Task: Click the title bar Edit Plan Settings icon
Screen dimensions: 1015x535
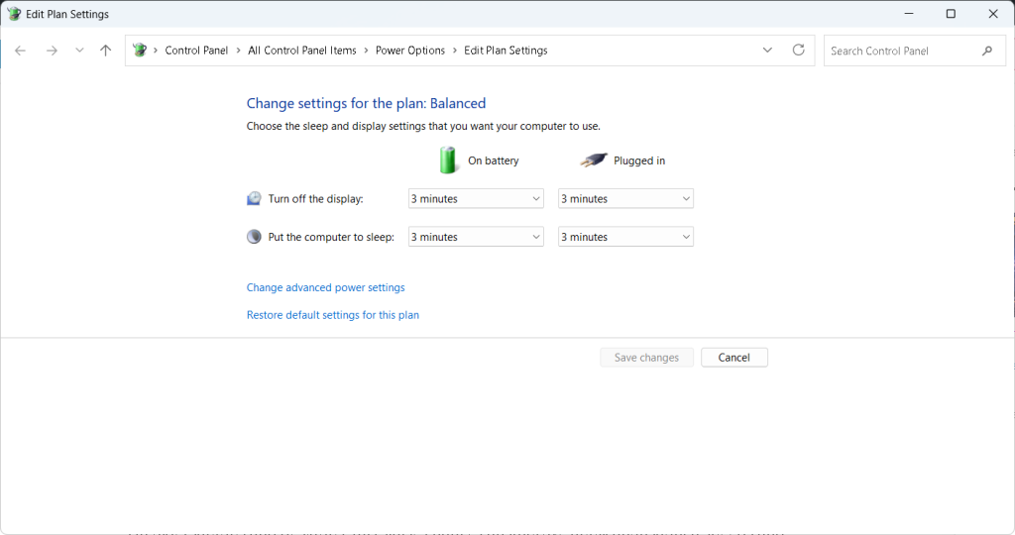Action: click(x=14, y=14)
